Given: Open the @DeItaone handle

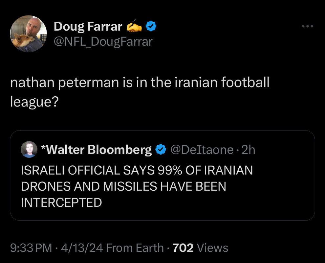Looking at the screenshot, I should point(202,150).
